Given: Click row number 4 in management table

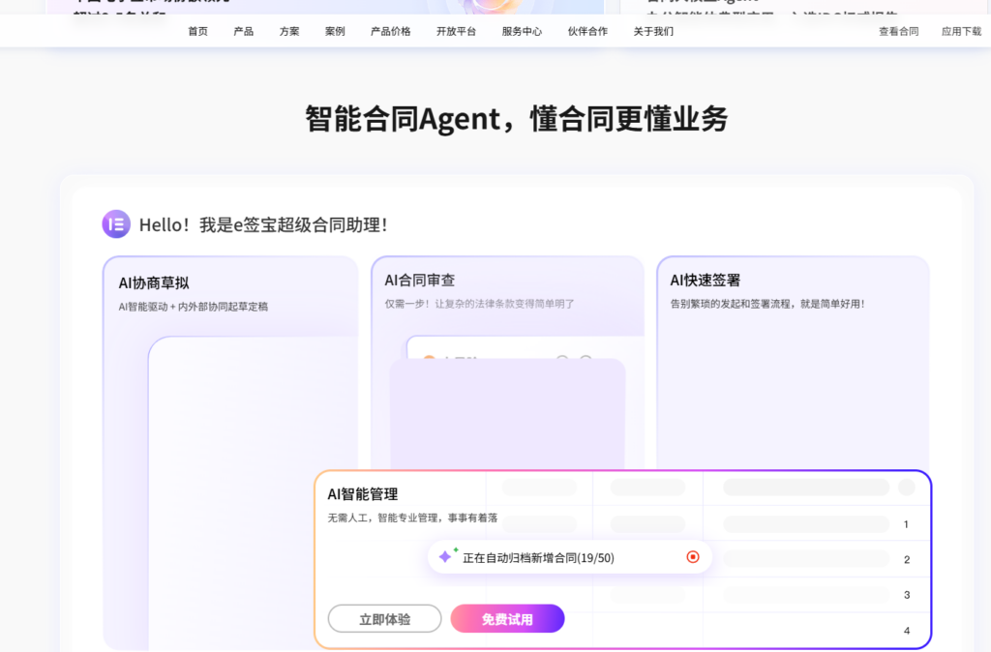Looking at the screenshot, I should tap(907, 631).
